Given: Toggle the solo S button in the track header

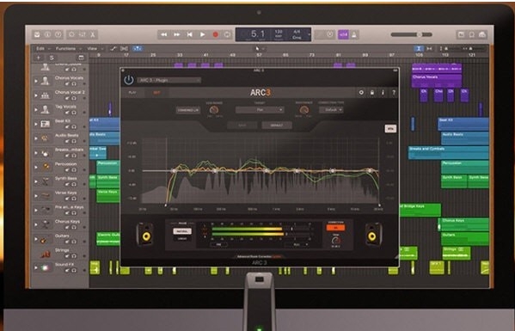Looking at the screenshot, I should [52, 58].
